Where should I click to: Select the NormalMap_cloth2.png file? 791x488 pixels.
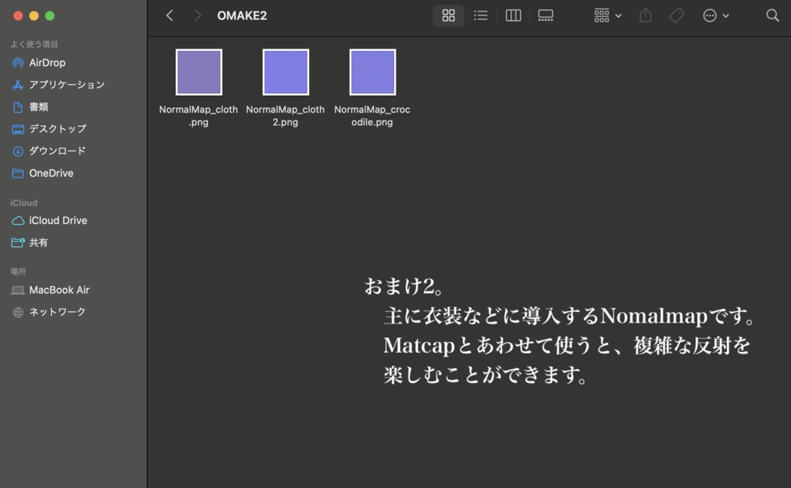[285, 72]
